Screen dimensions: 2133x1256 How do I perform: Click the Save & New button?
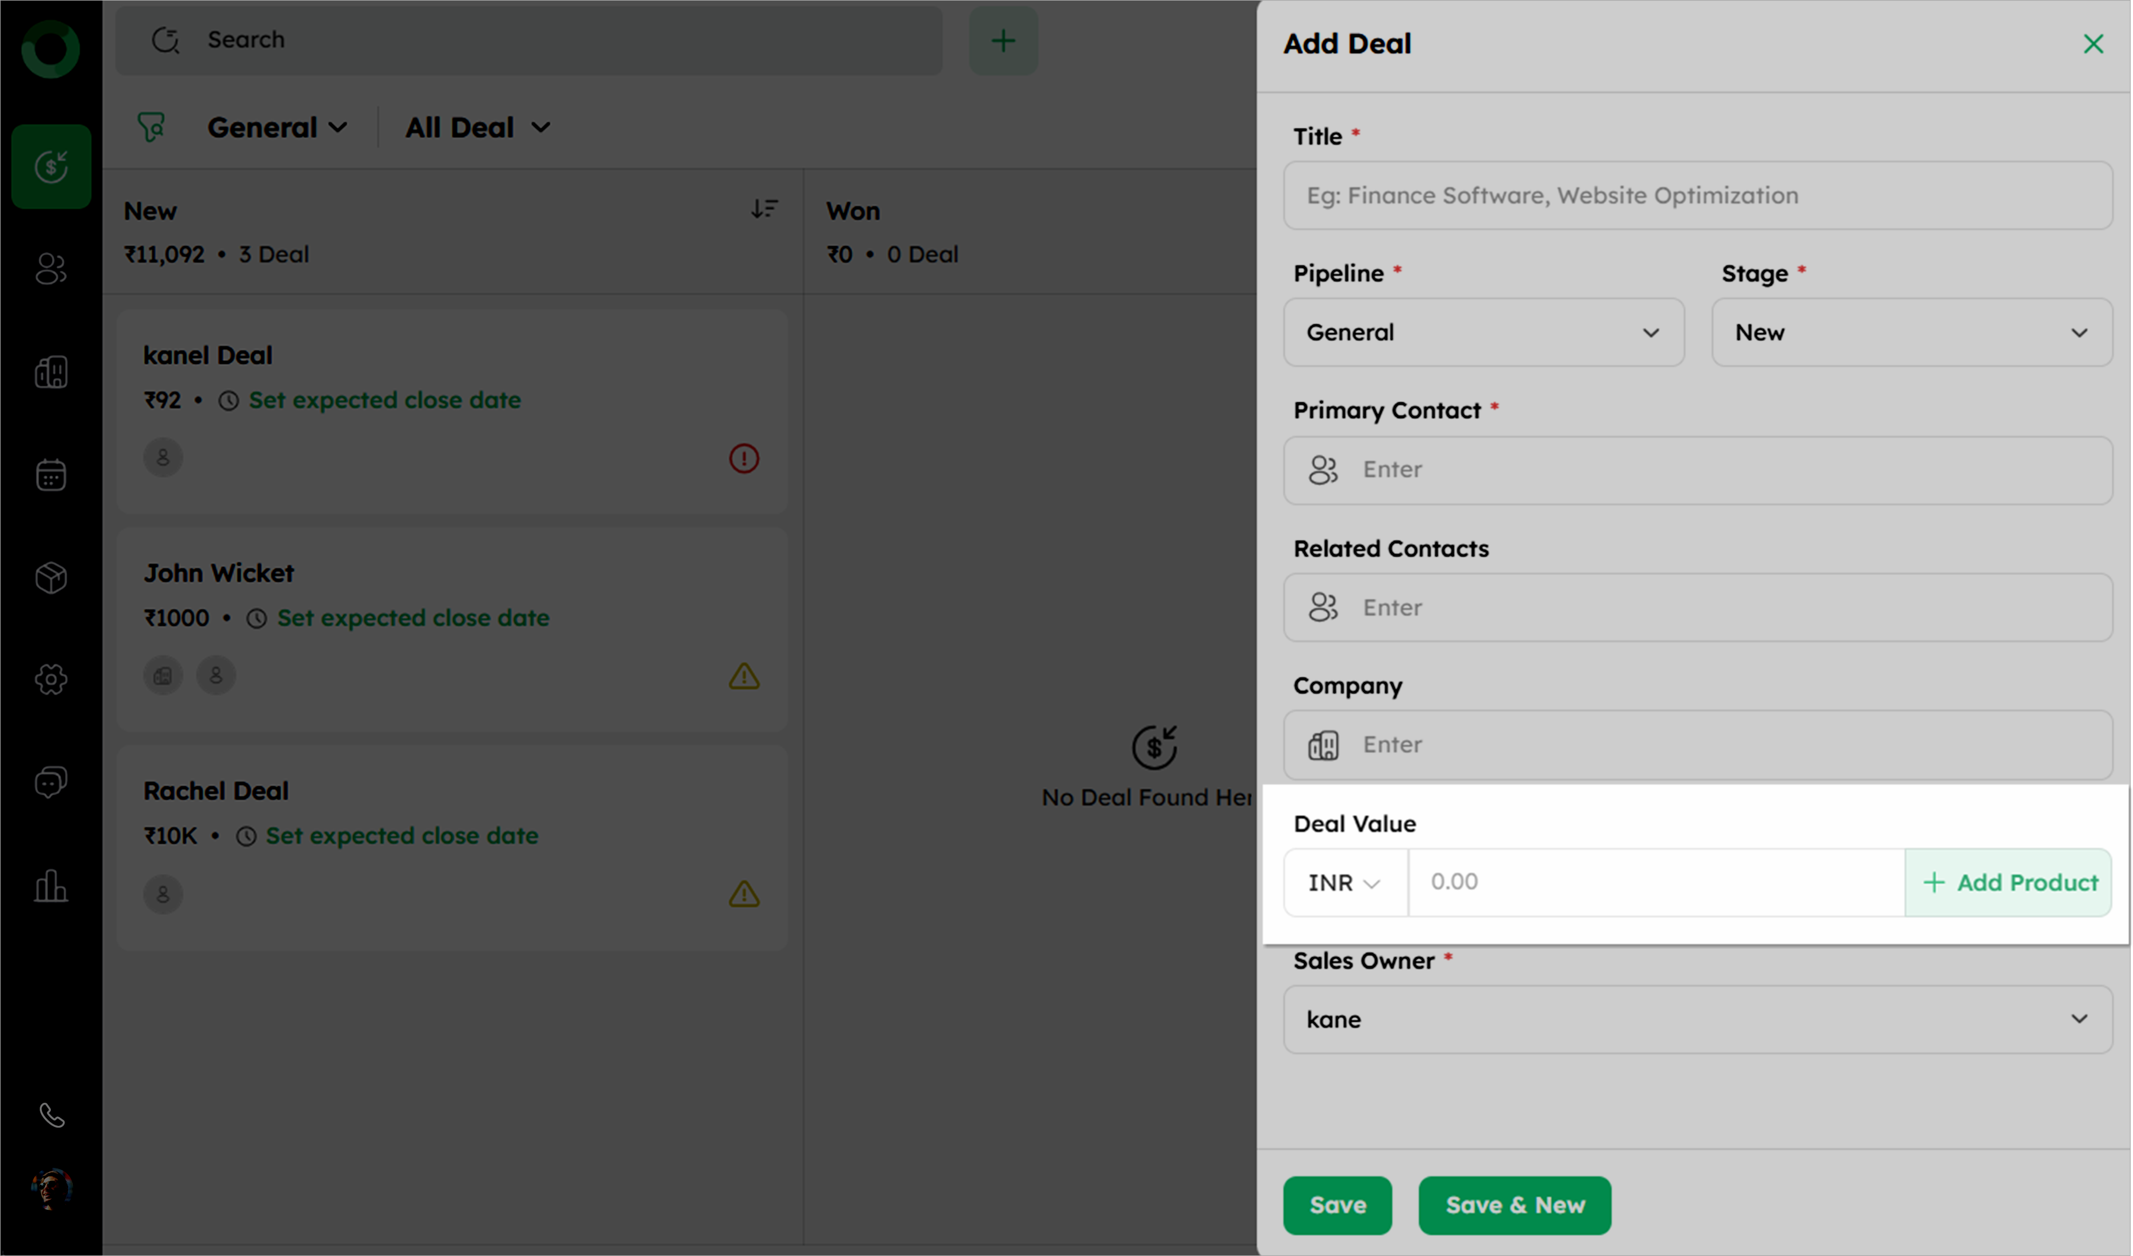coord(1514,1205)
